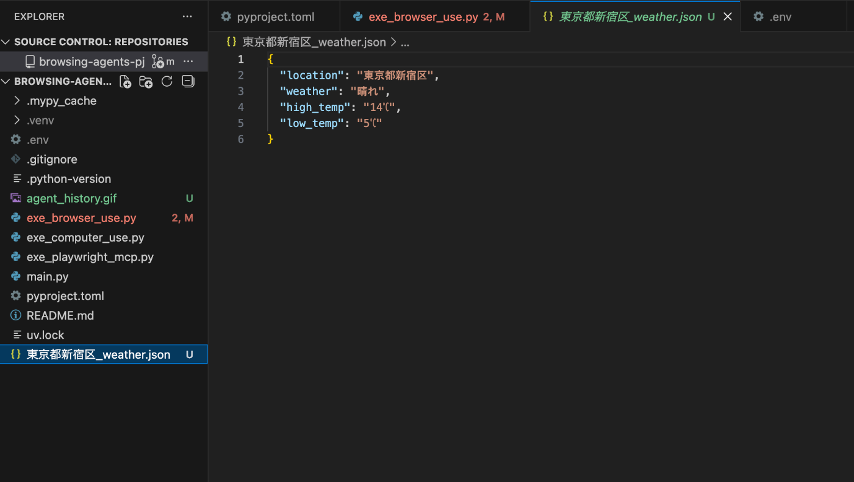The width and height of the screenshot is (854, 482).
Task: Click the image icon beside agent_history.gif
Action: pos(16,198)
